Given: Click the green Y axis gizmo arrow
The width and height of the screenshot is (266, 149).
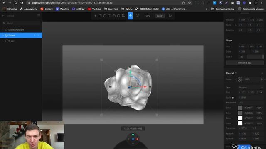Looking at the screenshot, I should (130, 73).
